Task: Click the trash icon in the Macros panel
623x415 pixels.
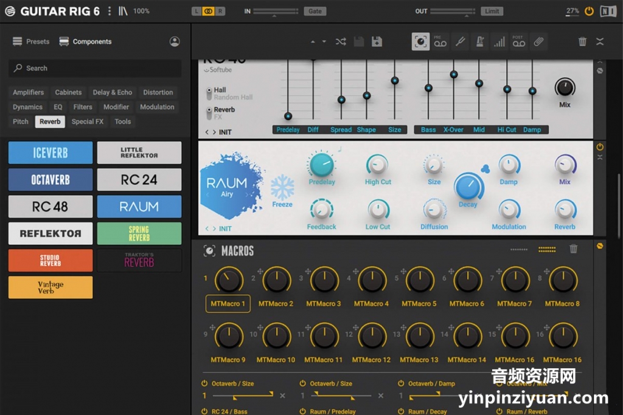Action: (573, 249)
